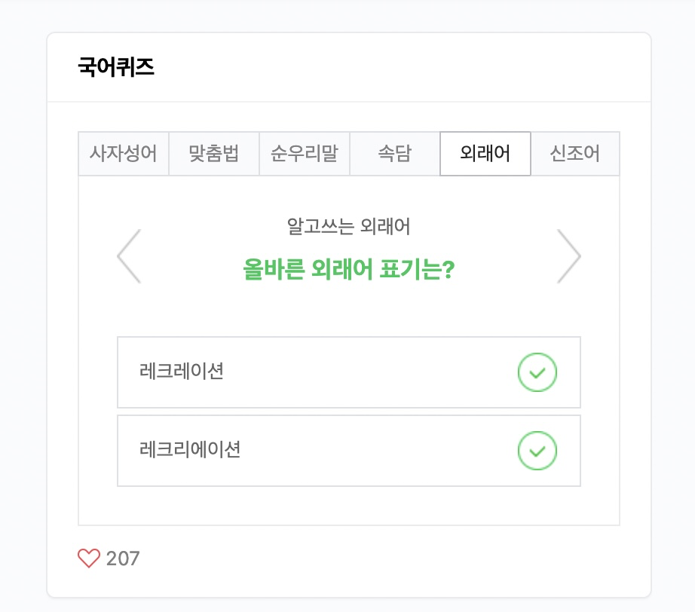The image size is (695, 612).
Task: Like the quiz with the heart icon
Action: click(89, 558)
